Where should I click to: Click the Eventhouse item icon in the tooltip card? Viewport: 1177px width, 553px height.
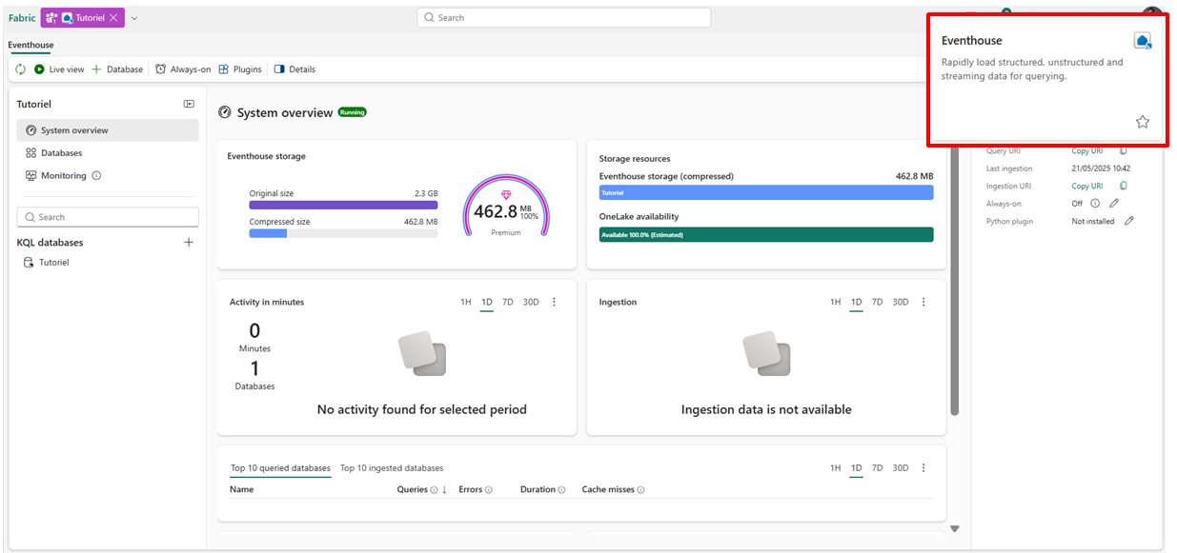(x=1143, y=41)
